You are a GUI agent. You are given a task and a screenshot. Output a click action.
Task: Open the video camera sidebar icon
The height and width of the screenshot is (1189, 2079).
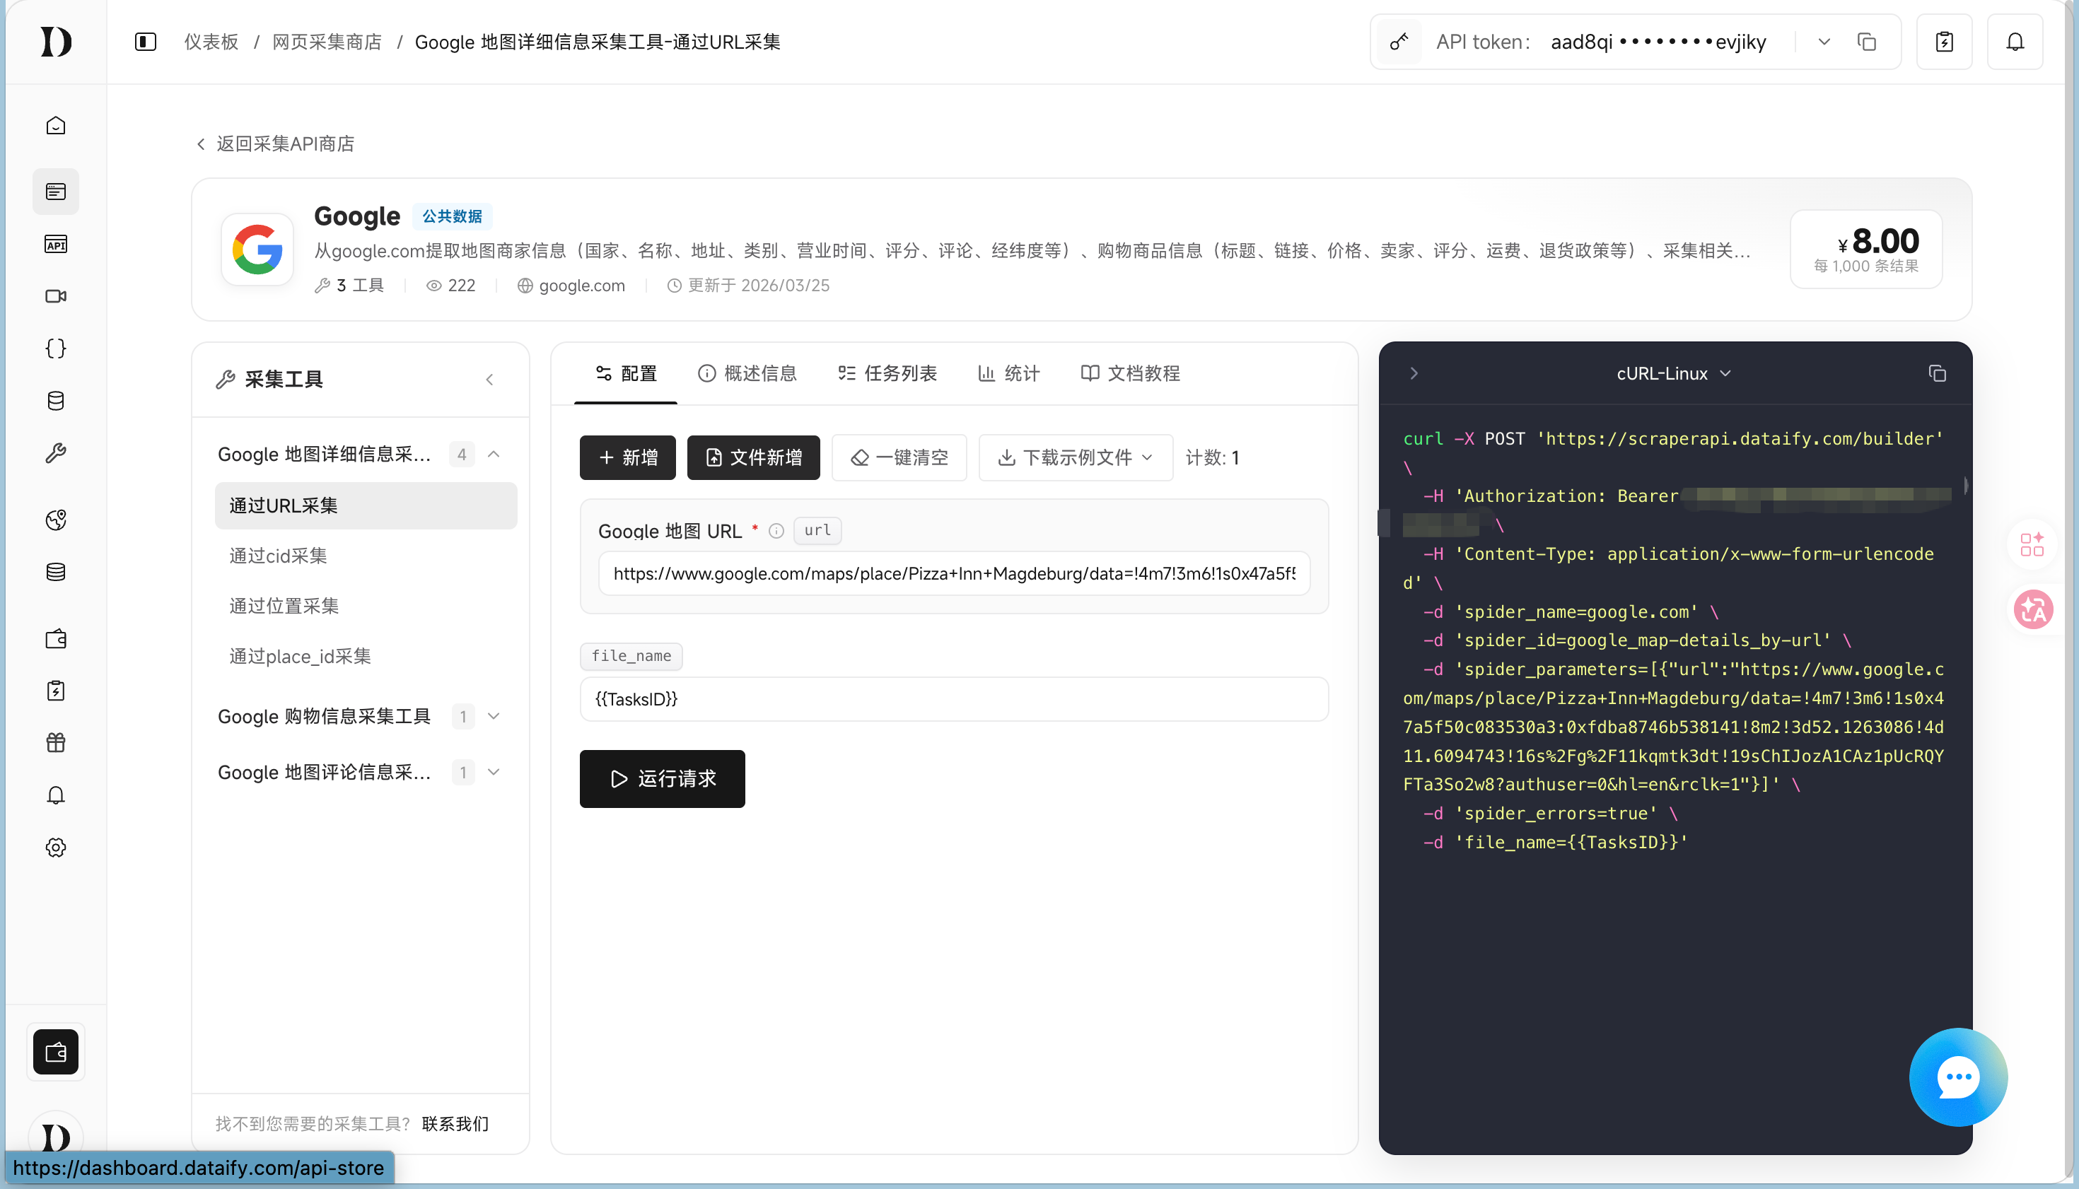pyautogui.click(x=56, y=296)
